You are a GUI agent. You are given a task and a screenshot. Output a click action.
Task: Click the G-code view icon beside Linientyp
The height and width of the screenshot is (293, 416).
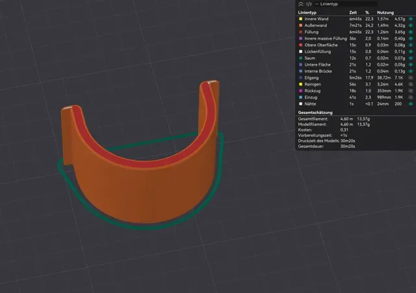click(x=309, y=4)
